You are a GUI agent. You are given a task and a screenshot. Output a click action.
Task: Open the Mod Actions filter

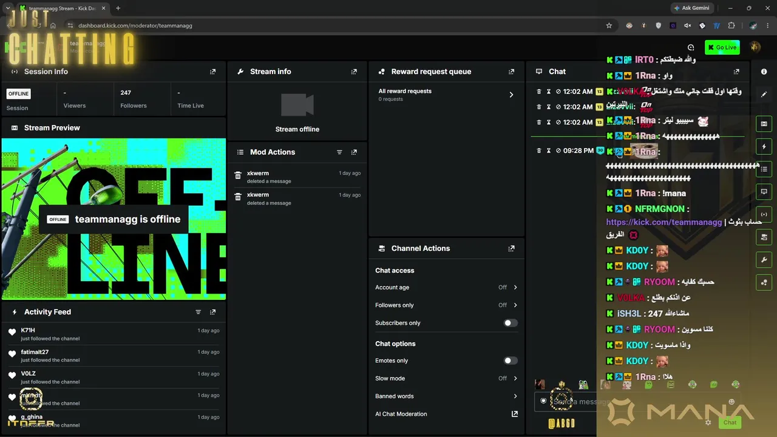[339, 152]
